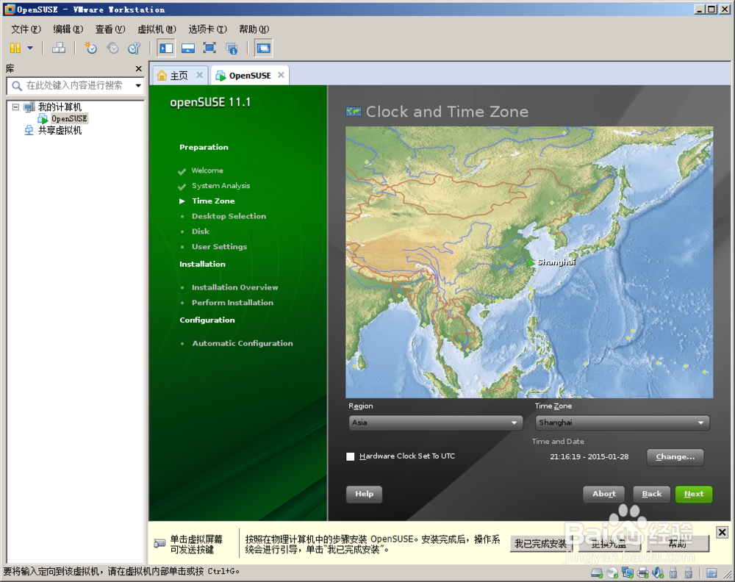This screenshot has width=735, height=582.
Task: Open the 虚拟机 menu
Action: pos(157,29)
